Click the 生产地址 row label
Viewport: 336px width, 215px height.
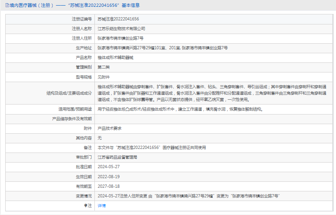84,48
